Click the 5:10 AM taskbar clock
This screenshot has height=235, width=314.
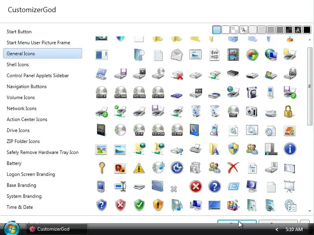(x=294, y=229)
